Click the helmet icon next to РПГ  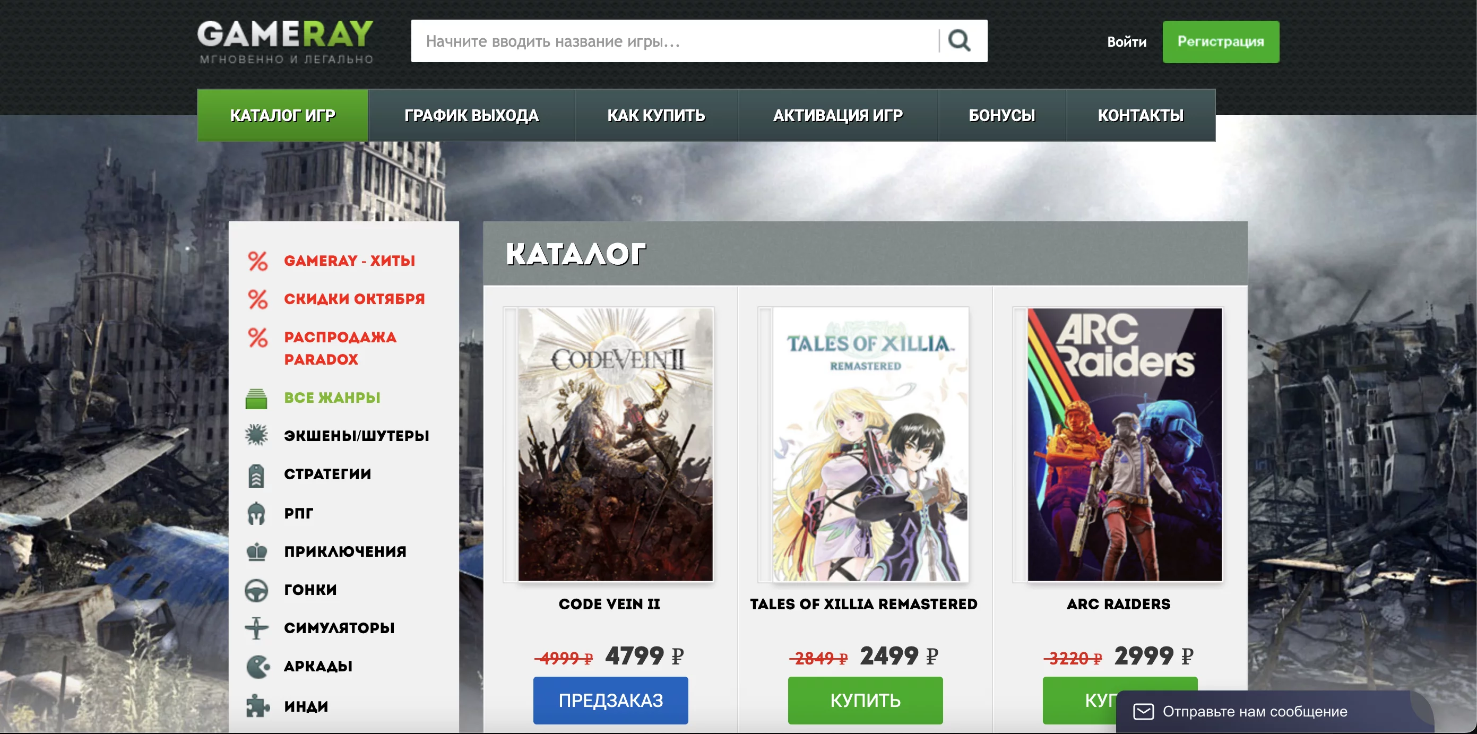tap(256, 513)
